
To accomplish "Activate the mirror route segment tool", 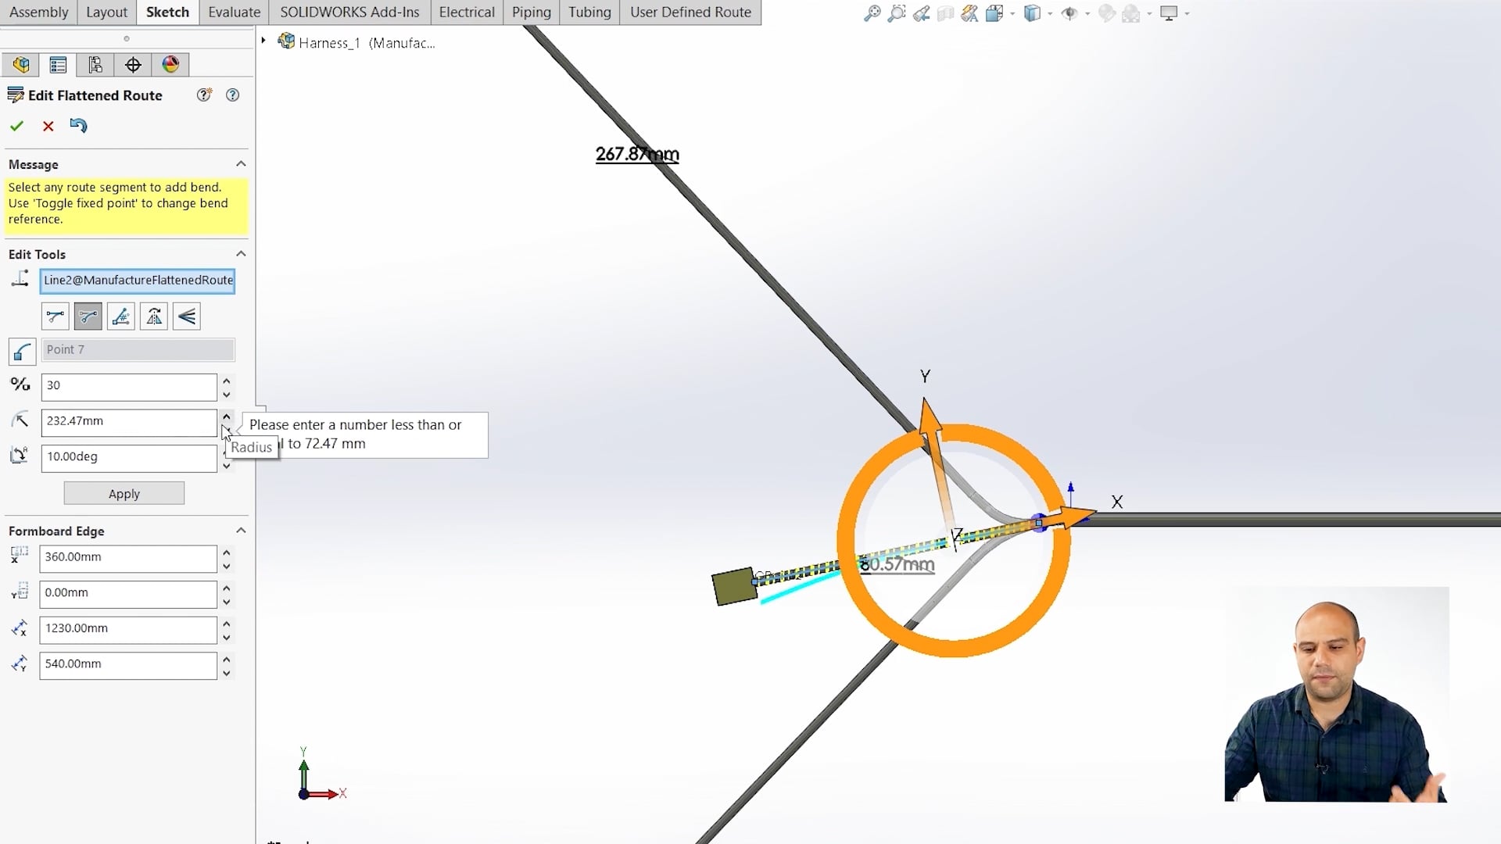I will [153, 316].
